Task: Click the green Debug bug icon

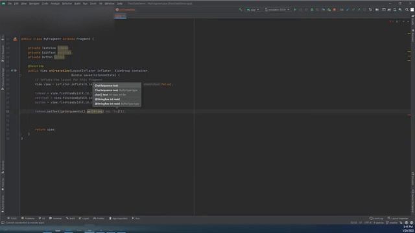Action: 312,10
